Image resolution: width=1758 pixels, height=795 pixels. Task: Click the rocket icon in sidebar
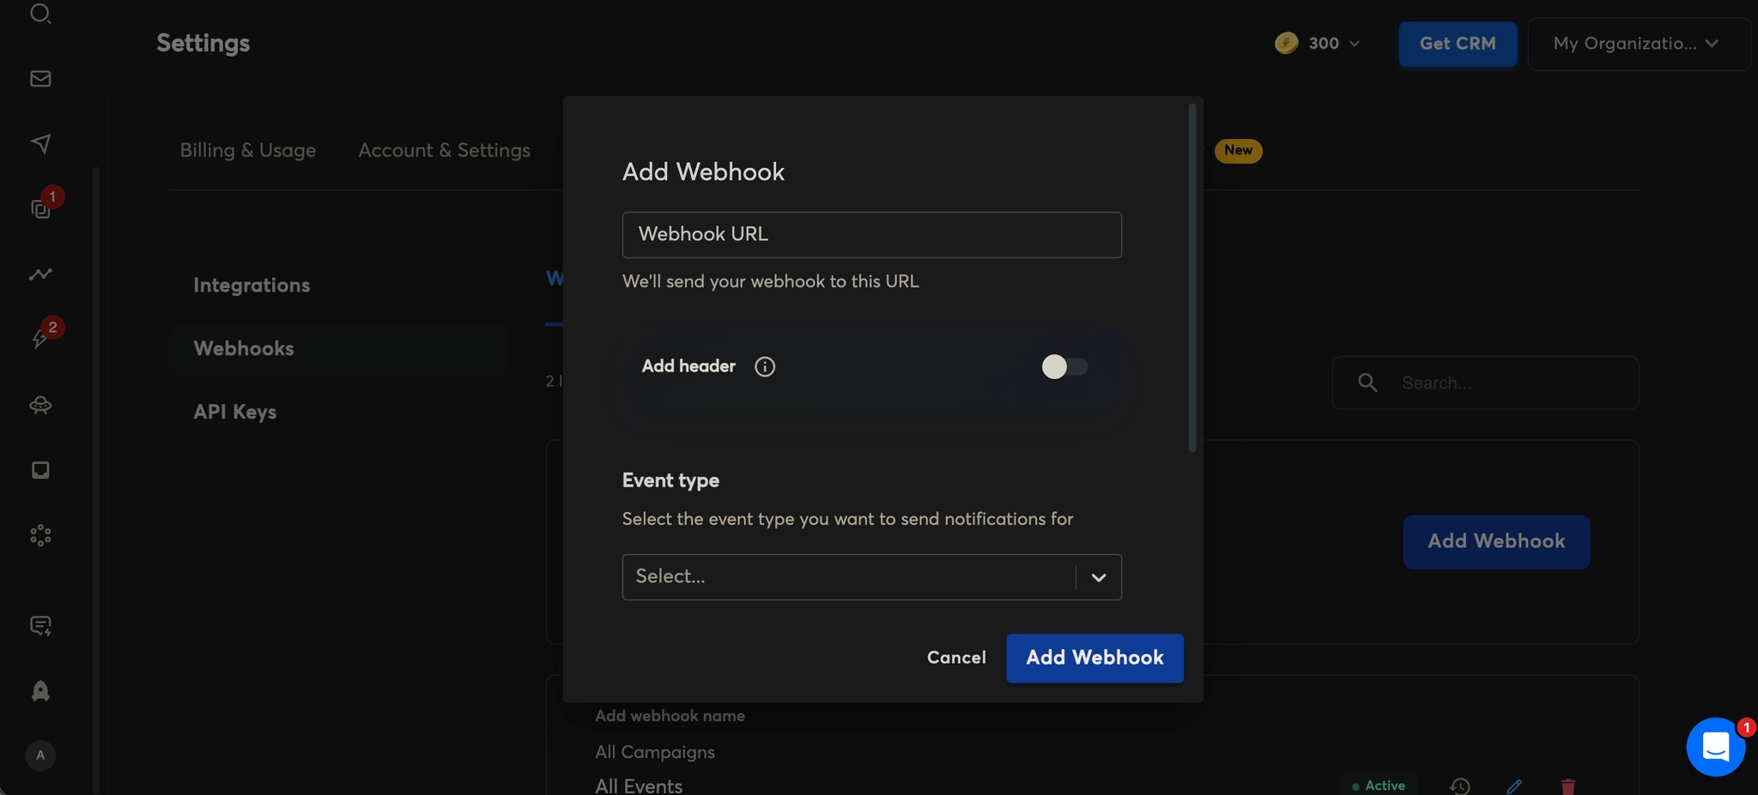coord(40,691)
